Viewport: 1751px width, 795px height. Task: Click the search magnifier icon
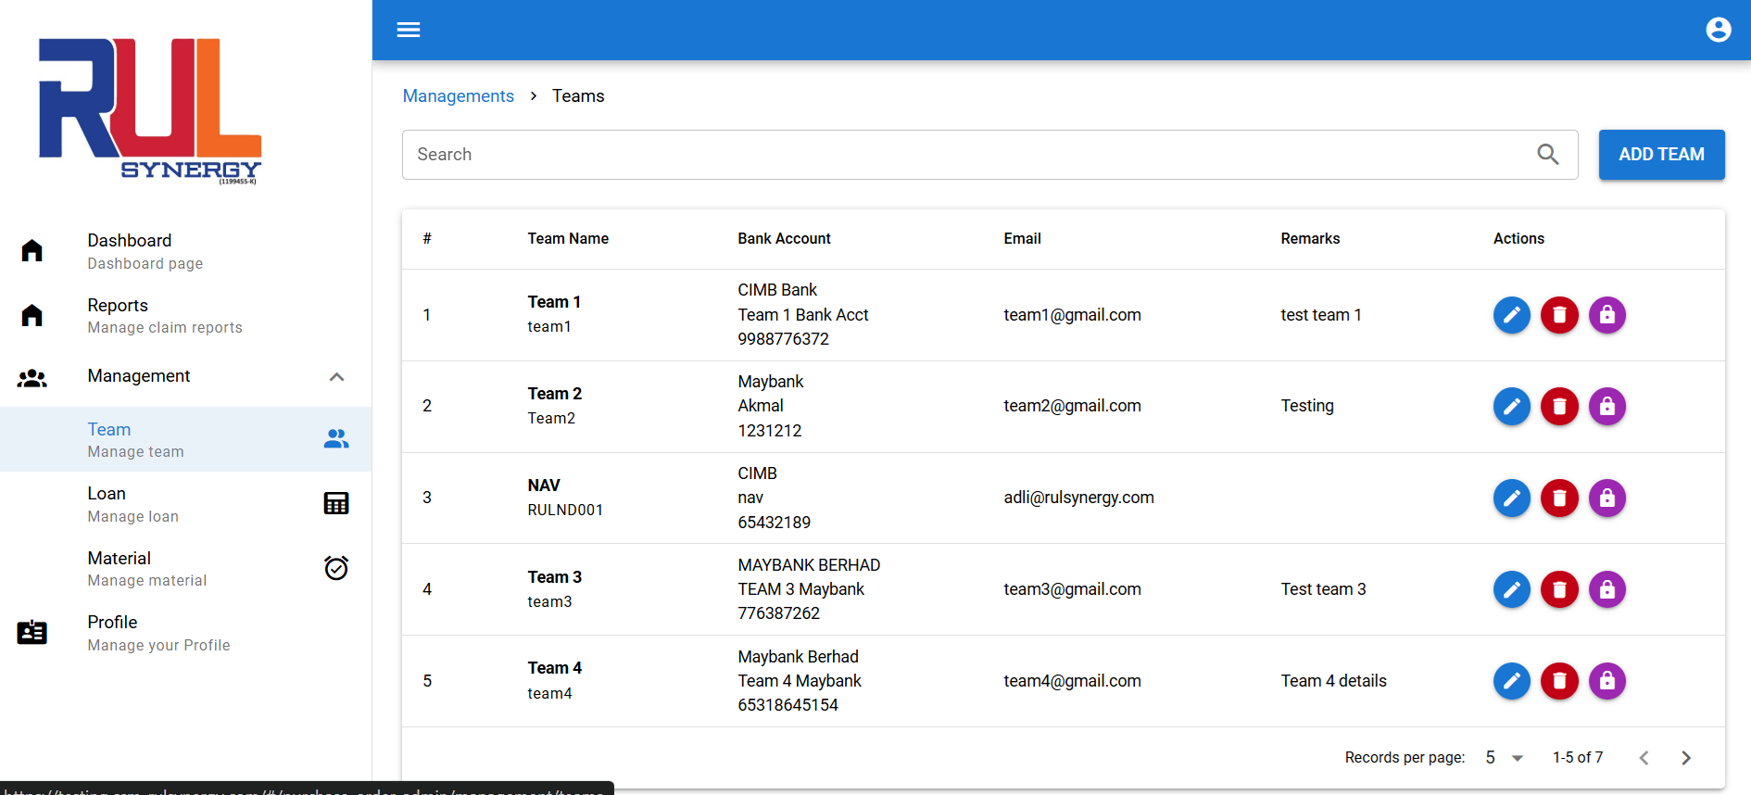(x=1548, y=155)
